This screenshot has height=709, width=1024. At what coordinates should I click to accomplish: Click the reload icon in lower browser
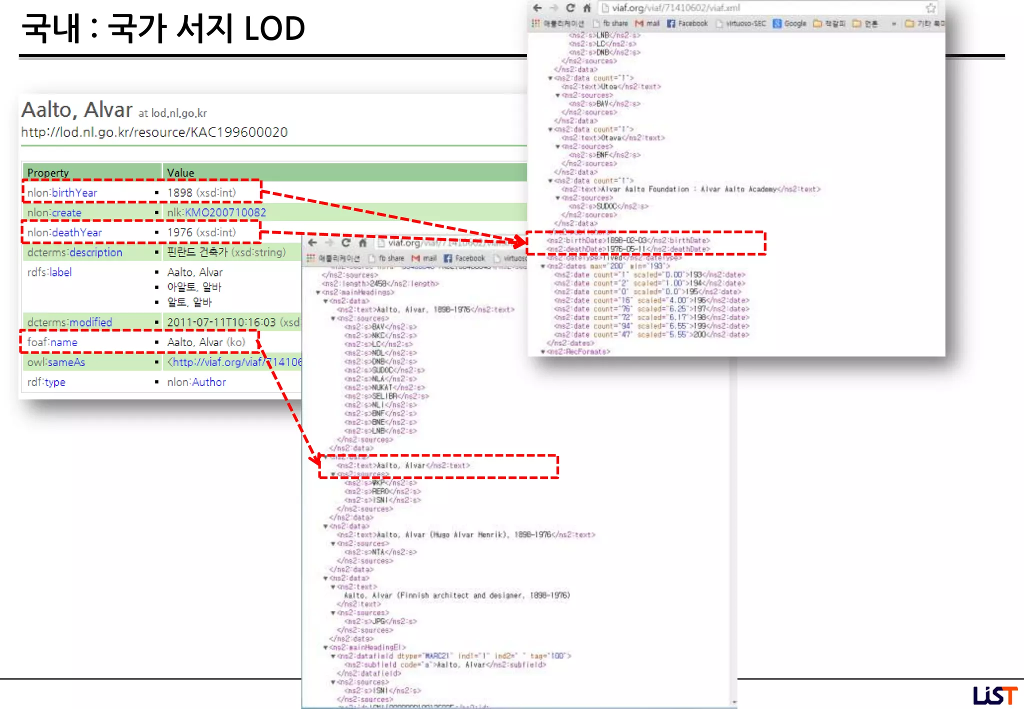tap(346, 243)
